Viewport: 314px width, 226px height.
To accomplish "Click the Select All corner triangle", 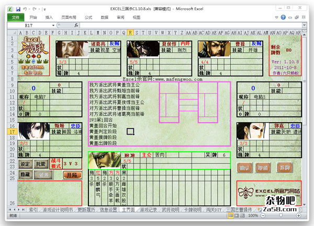I will click(x=13, y=32).
